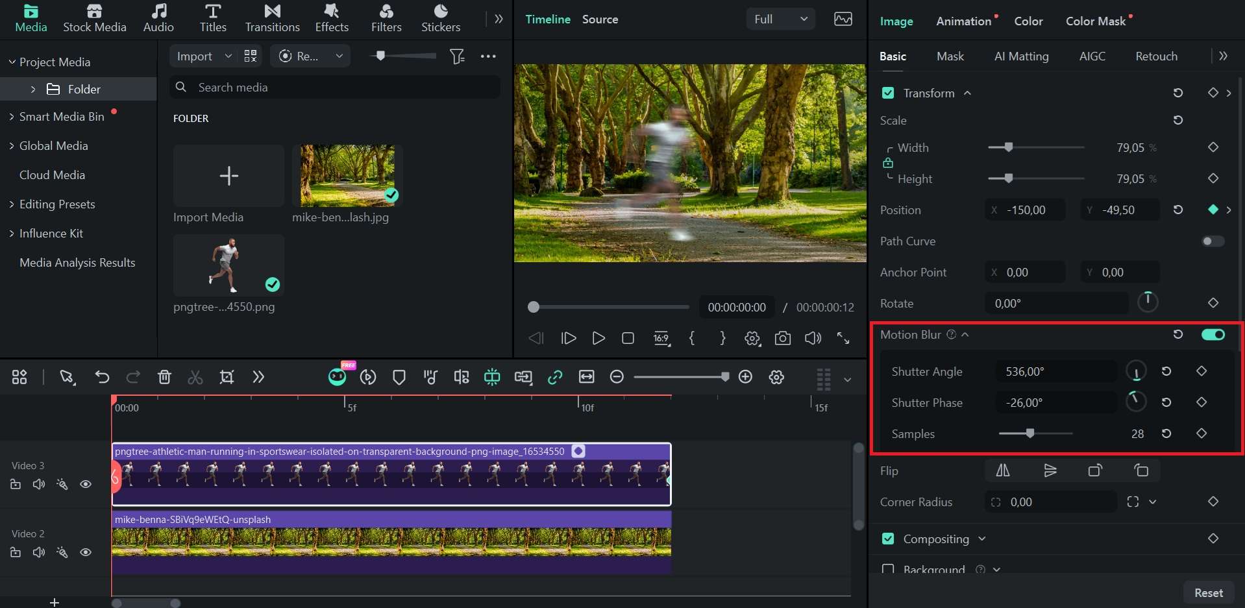Add keyframe for Samples
The height and width of the screenshot is (608, 1245).
tap(1202, 433)
